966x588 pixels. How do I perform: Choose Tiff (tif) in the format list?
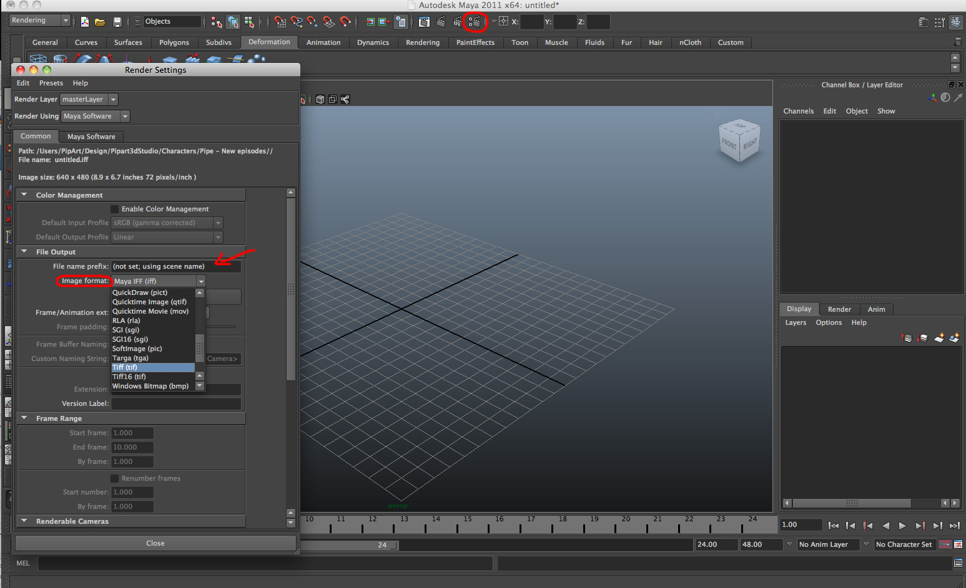click(x=153, y=367)
